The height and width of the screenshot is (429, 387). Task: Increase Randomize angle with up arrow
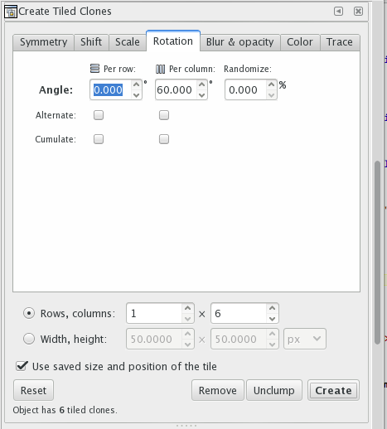tap(272, 84)
